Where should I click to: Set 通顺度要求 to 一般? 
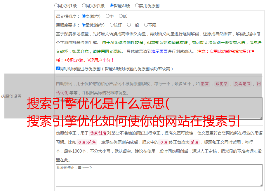pyautogui.click(x=129, y=25)
